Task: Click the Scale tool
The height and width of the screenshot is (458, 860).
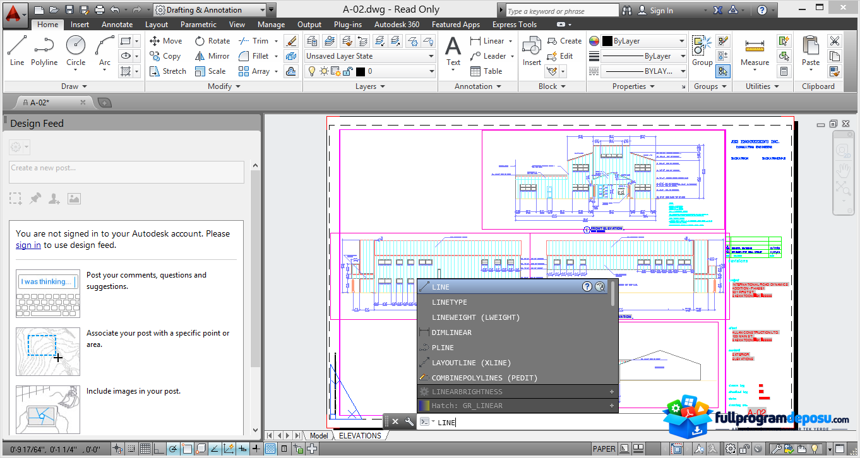Action: 210,71
